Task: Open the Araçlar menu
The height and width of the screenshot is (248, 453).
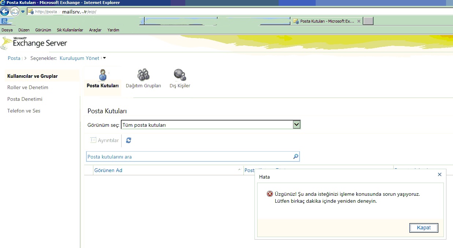Action: tap(95, 30)
